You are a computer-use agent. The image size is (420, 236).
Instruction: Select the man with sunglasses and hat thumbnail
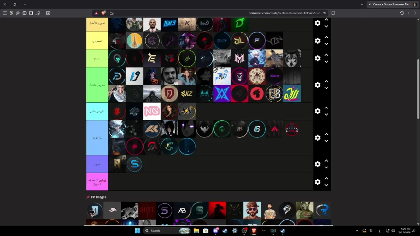point(252,210)
